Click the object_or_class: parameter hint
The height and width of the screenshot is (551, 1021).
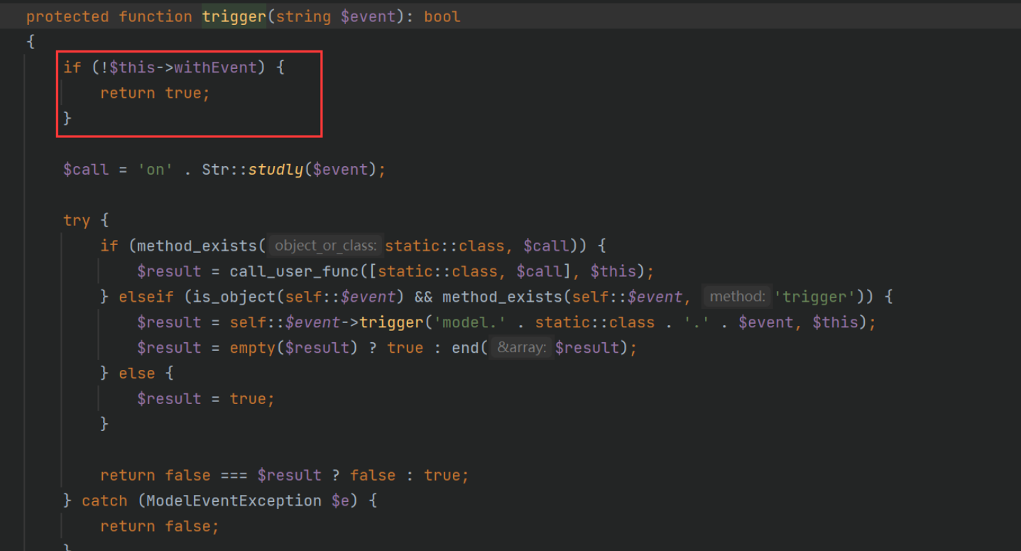click(325, 246)
